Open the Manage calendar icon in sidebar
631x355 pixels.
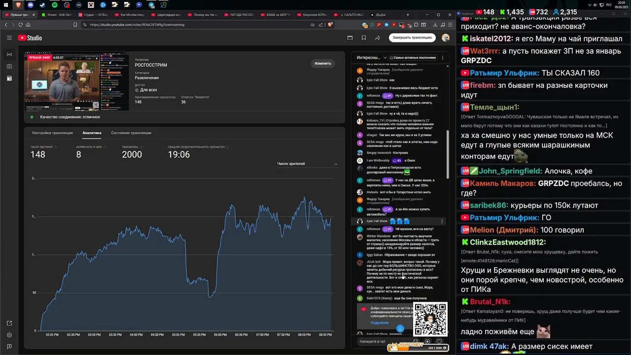[9, 78]
